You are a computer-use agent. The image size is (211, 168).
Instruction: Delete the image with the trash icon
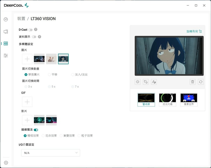click(193, 82)
